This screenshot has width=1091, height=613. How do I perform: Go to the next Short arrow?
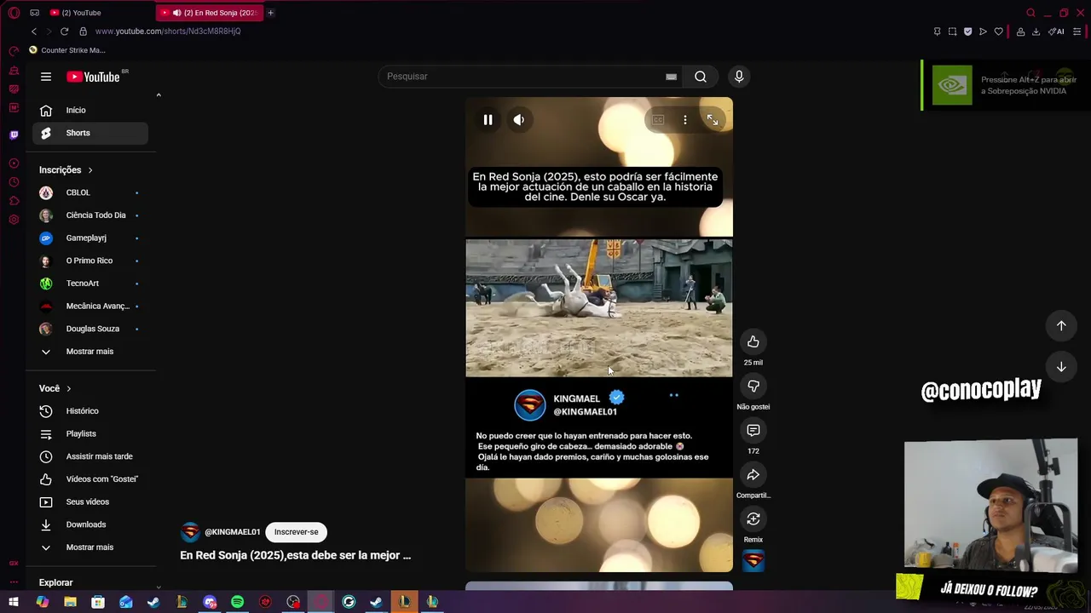(x=1061, y=367)
